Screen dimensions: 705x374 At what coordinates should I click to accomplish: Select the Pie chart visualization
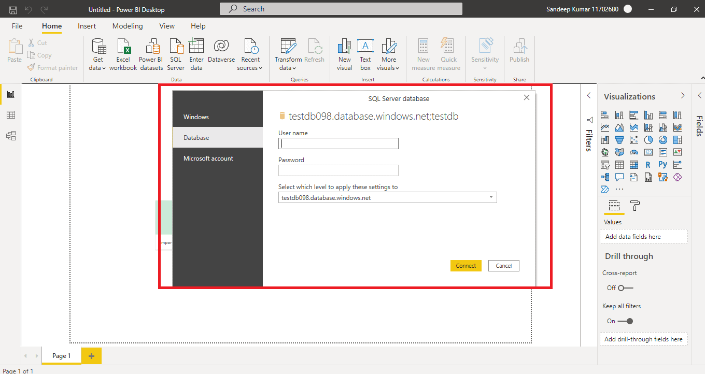coord(648,139)
